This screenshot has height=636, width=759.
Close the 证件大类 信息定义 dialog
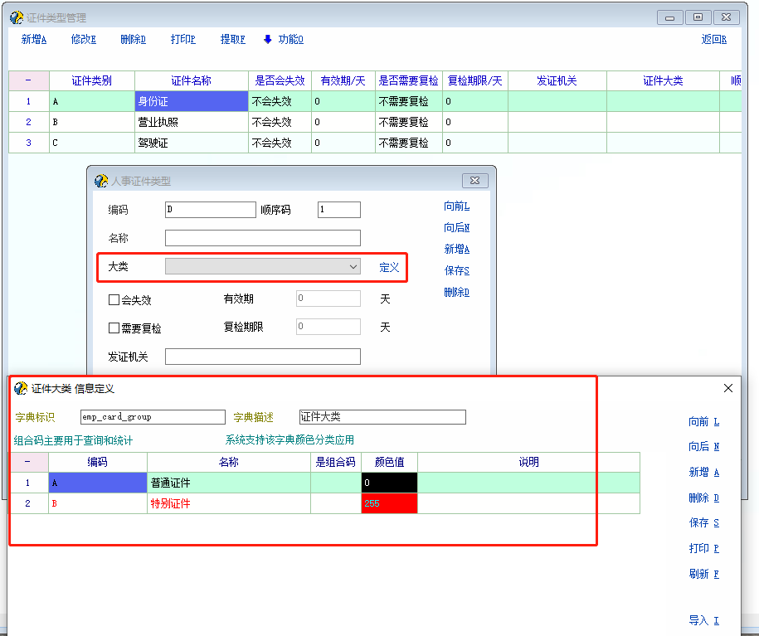click(728, 388)
